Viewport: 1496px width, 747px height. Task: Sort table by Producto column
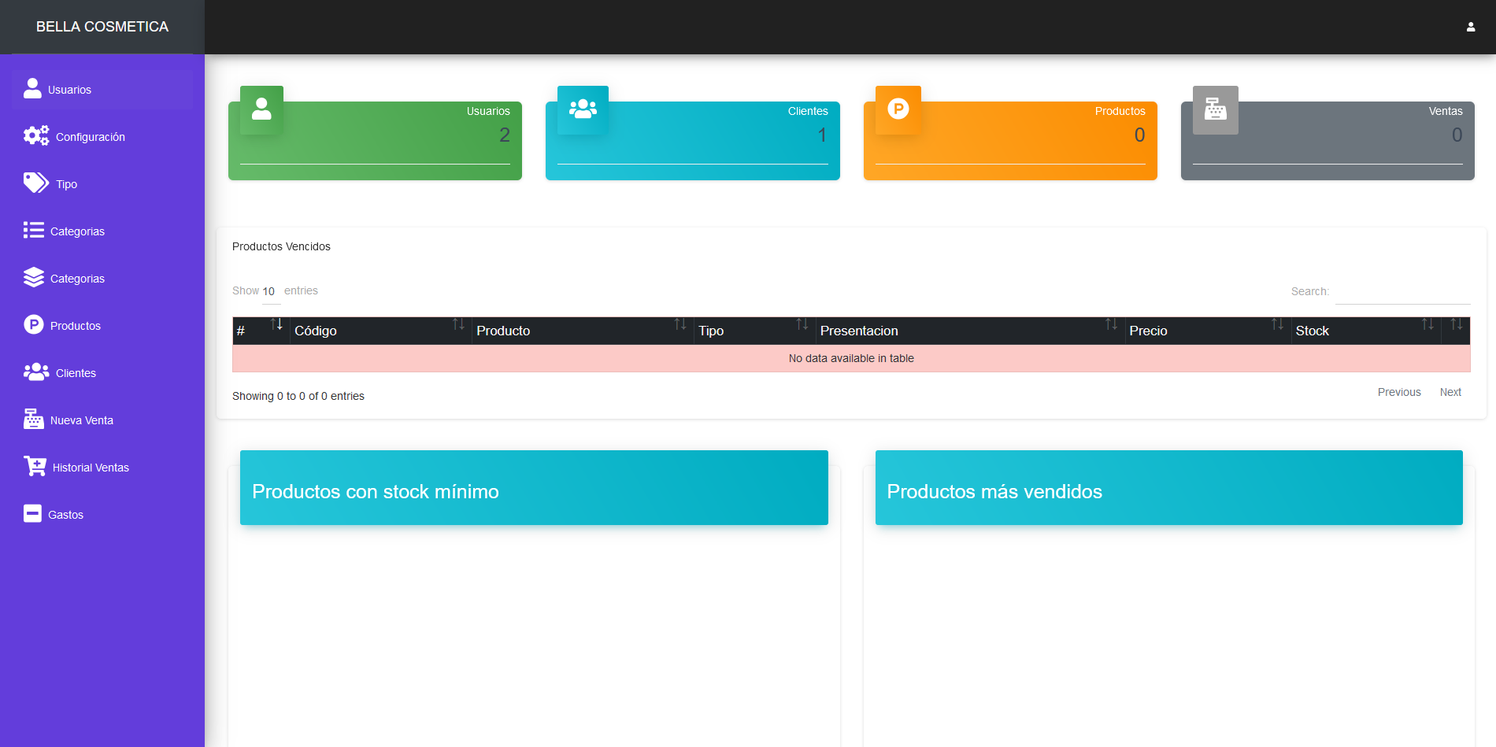pyautogui.click(x=583, y=331)
